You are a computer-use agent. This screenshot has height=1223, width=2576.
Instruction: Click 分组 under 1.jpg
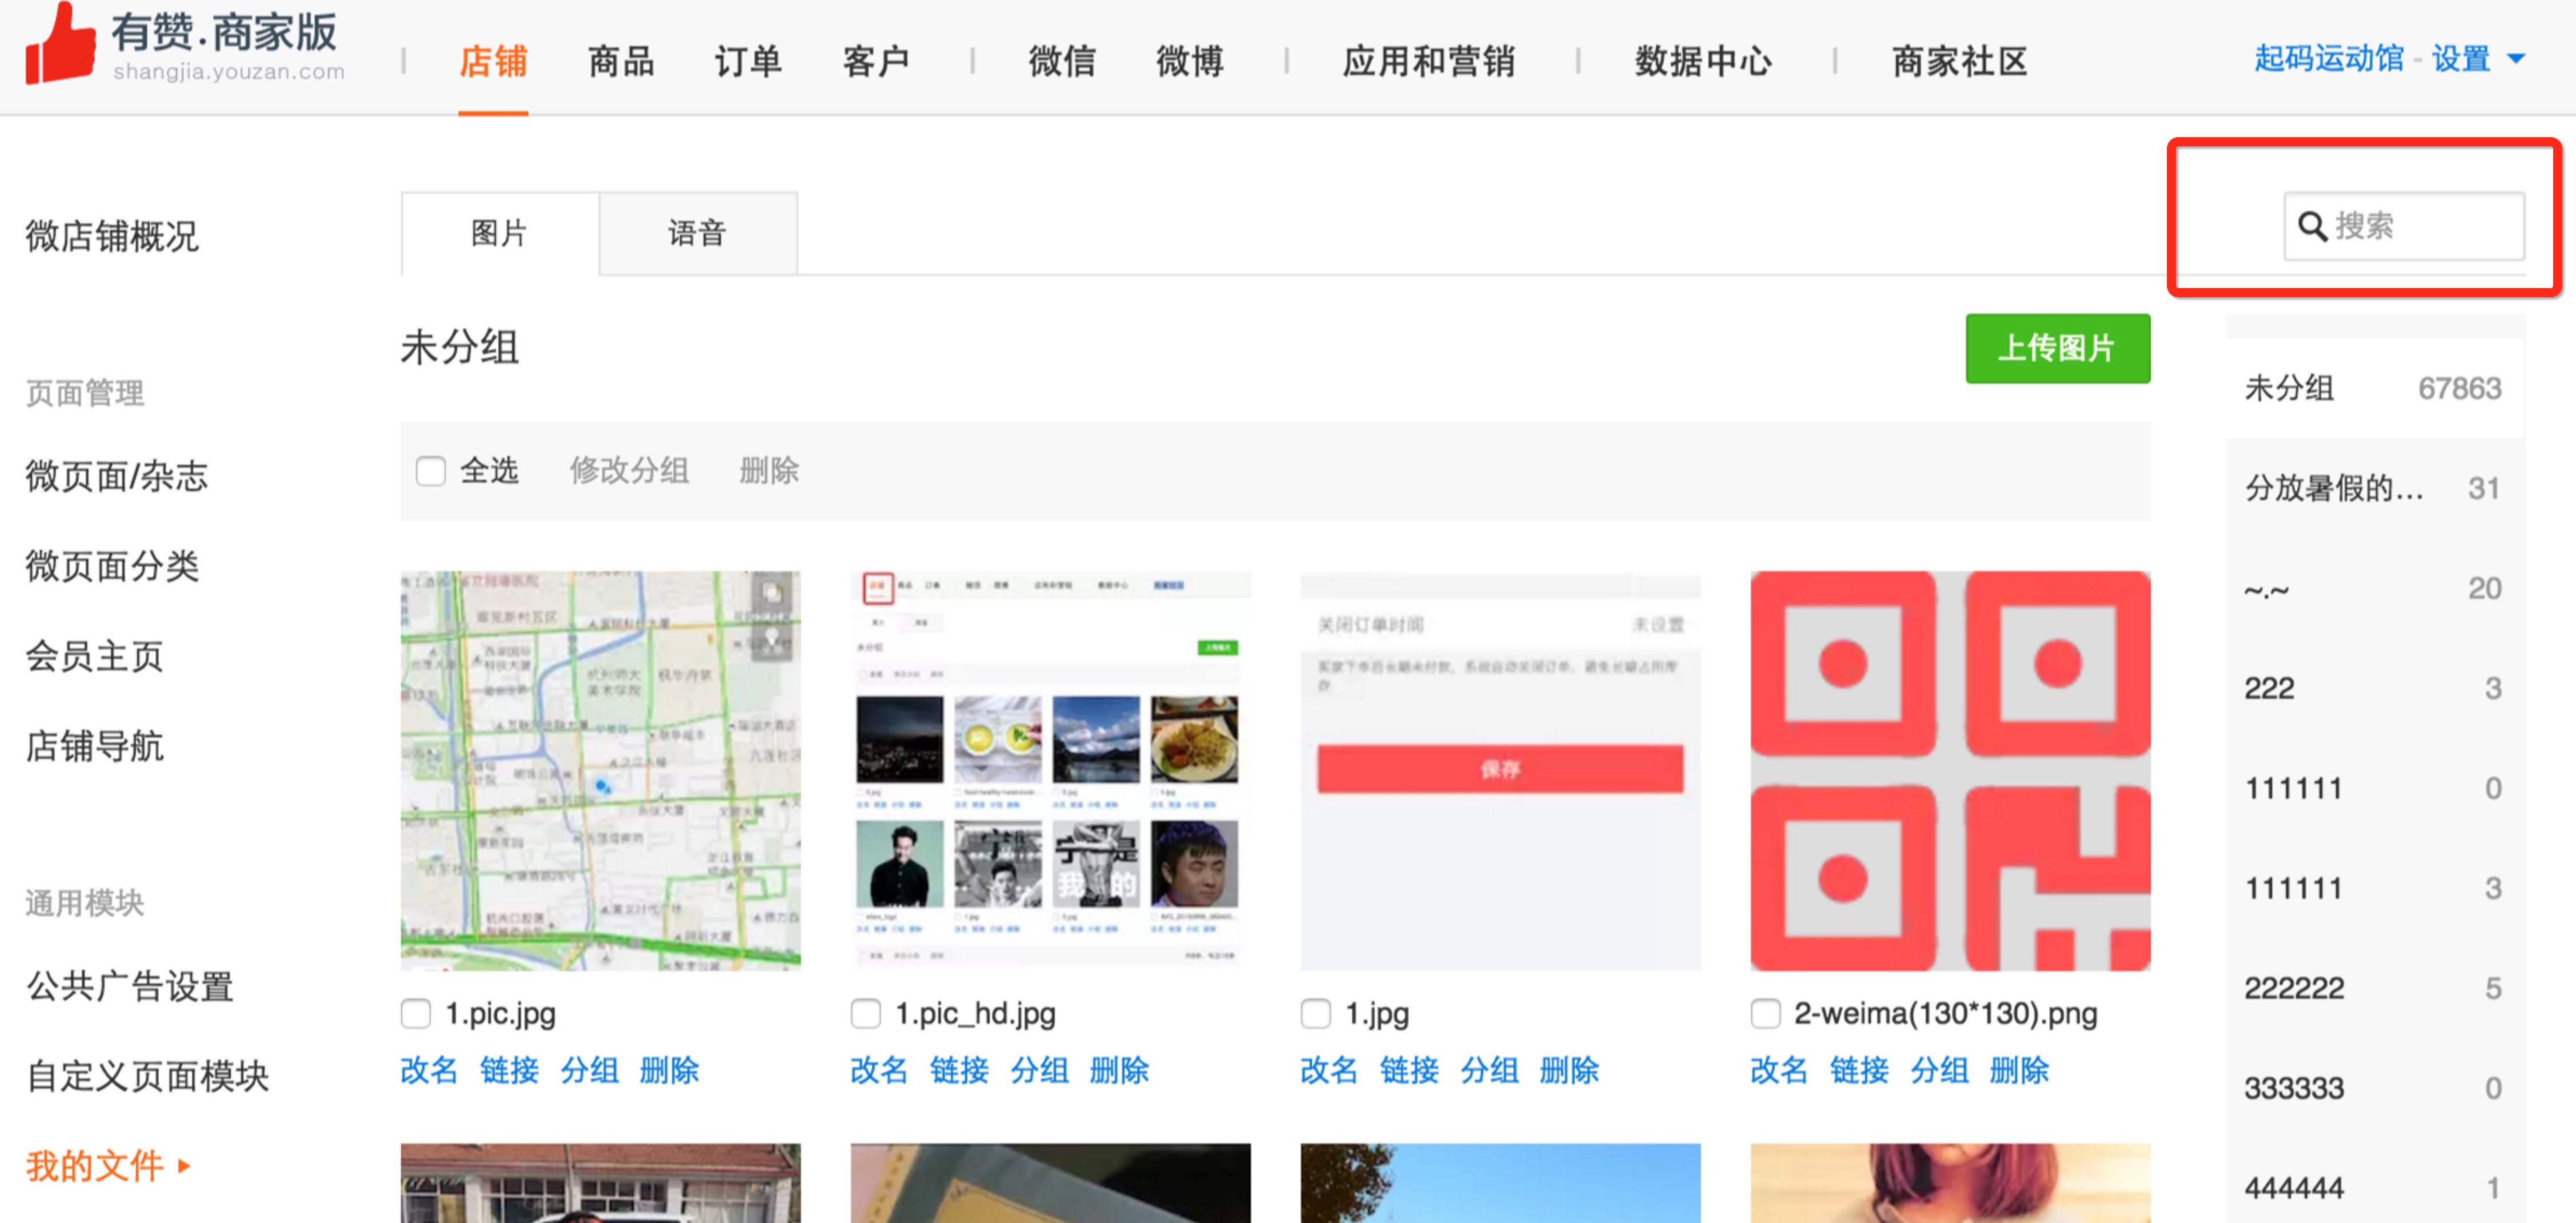[1490, 1071]
